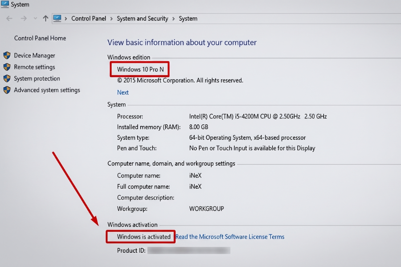Select the System breadcrumb
This screenshot has width=401, height=267.
tap(188, 19)
